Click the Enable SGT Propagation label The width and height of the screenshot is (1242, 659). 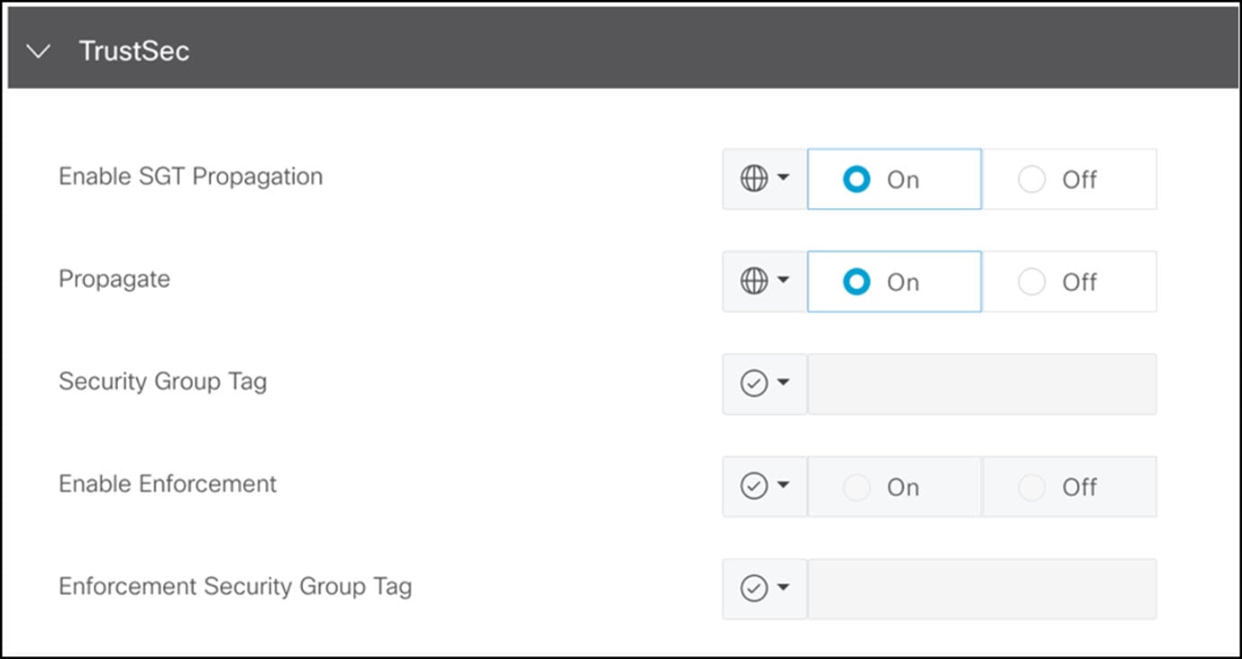click(x=190, y=176)
